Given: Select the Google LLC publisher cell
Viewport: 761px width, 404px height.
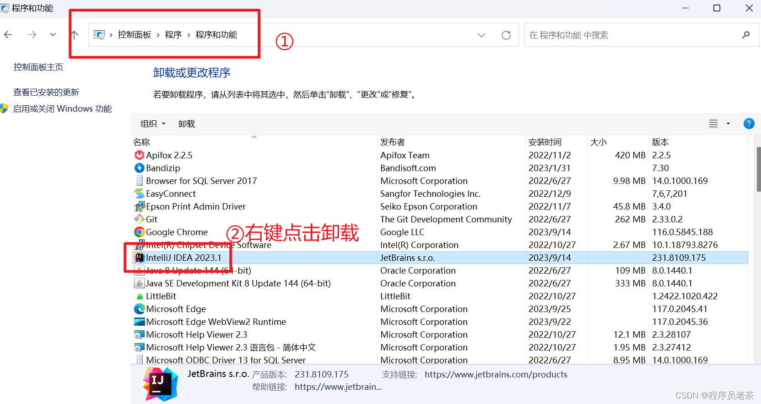Looking at the screenshot, I should (402, 232).
